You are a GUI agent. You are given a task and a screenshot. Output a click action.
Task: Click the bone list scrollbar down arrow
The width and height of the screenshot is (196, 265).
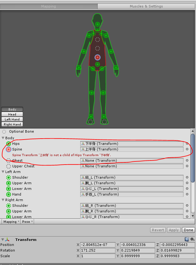point(193,216)
